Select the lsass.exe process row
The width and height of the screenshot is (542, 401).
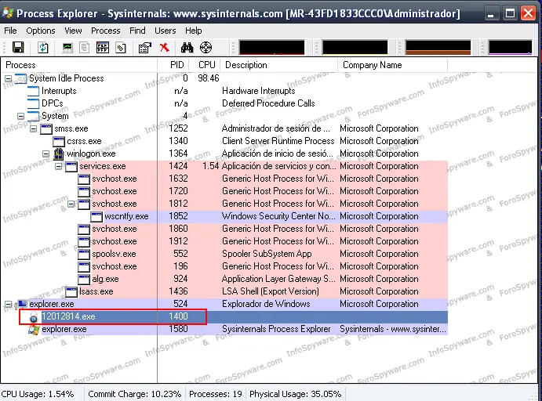point(224,291)
